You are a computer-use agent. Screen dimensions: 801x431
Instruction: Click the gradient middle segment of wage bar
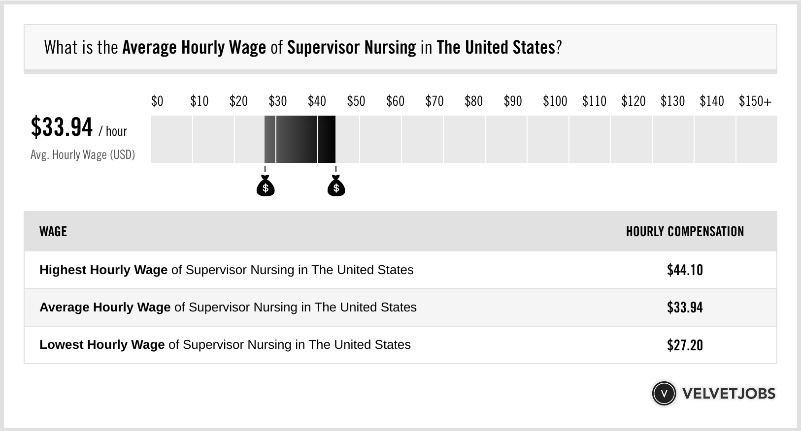tap(297, 139)
